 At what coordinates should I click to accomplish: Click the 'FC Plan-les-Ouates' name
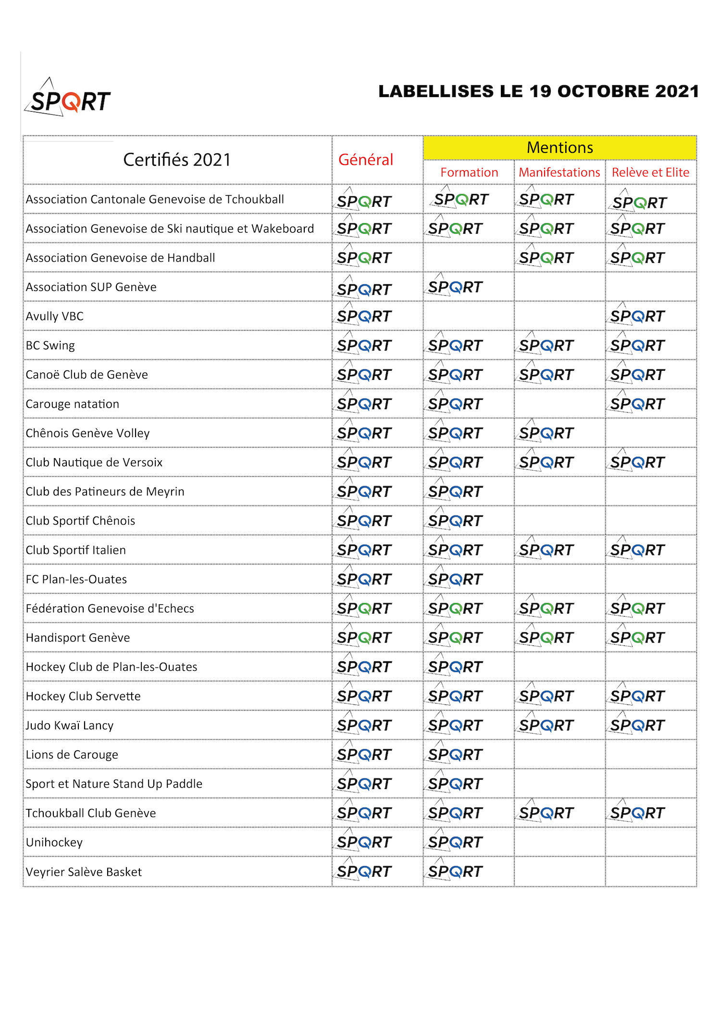(76, 579)
